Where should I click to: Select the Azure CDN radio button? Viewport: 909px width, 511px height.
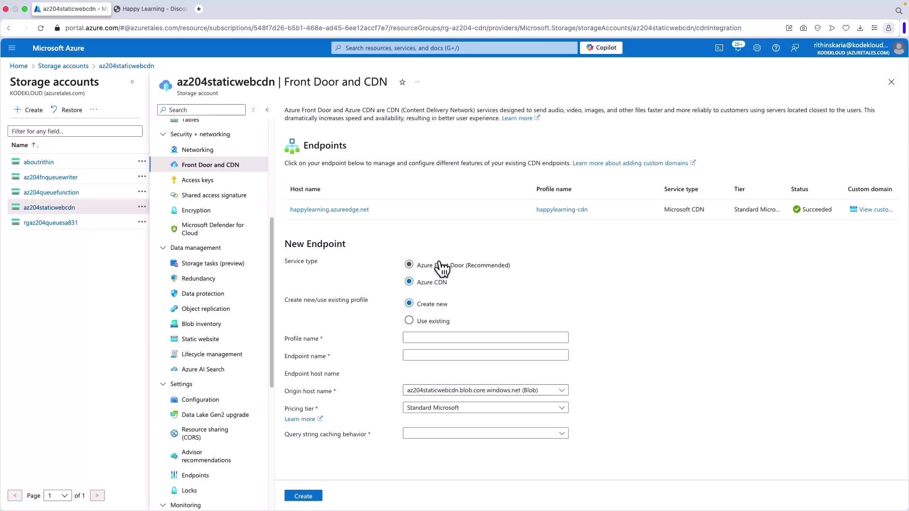tap(409, 282)
